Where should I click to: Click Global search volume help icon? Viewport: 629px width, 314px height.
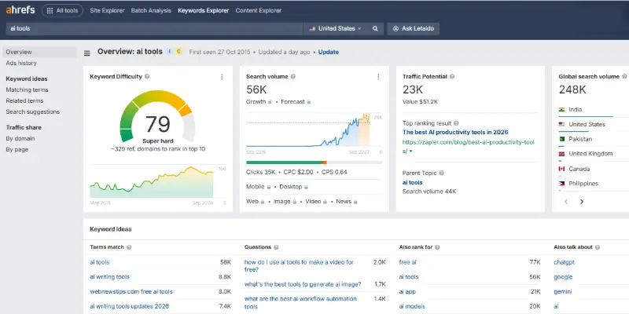point(624,76)
